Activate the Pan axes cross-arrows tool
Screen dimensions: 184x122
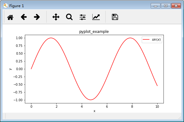pos(56,17)
